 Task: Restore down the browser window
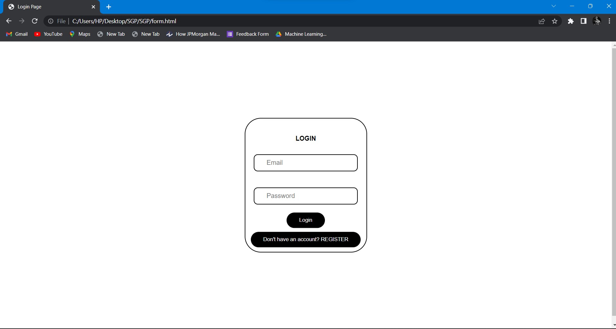[590, 6]
